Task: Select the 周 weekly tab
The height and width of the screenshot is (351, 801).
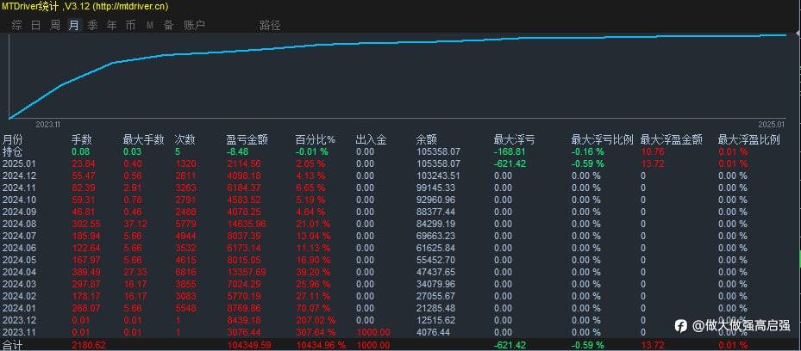Action: 55,25
